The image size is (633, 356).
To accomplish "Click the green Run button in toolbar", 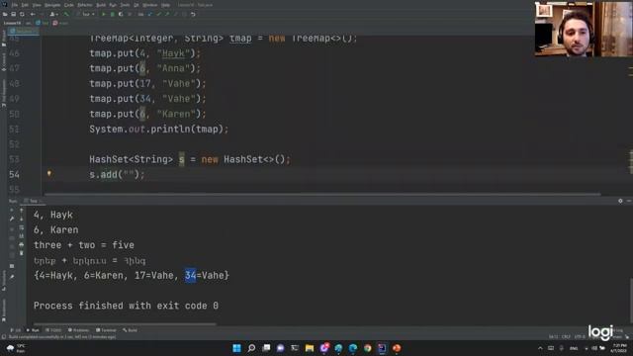I will [103, 14].
